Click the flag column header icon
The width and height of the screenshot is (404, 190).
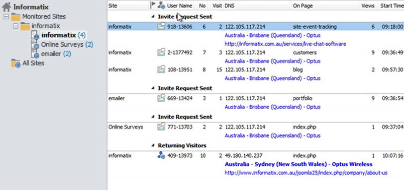pos(153,5)
